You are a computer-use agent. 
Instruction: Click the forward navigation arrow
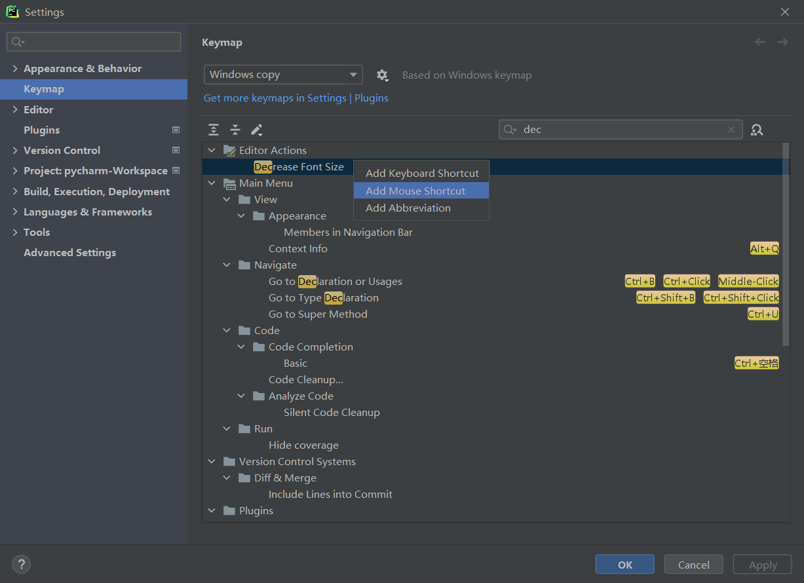click(x=782, y=42)
